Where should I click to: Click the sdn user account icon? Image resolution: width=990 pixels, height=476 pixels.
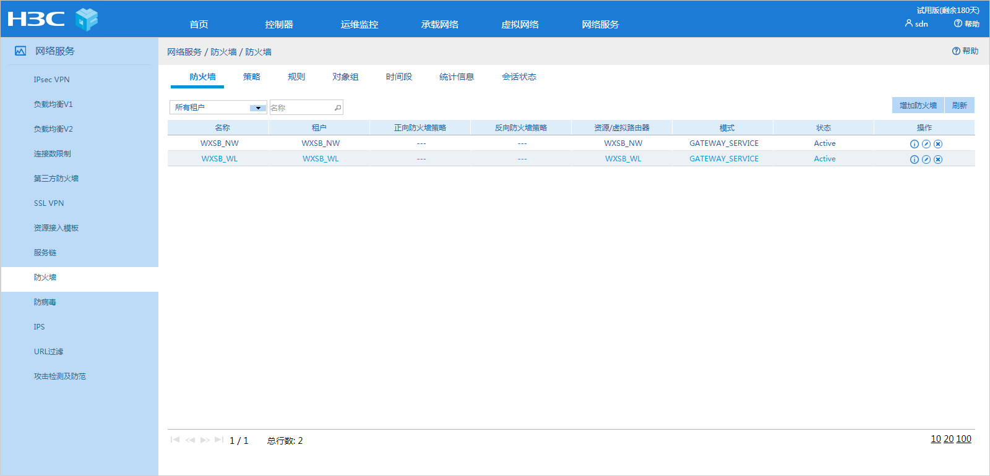908,23
